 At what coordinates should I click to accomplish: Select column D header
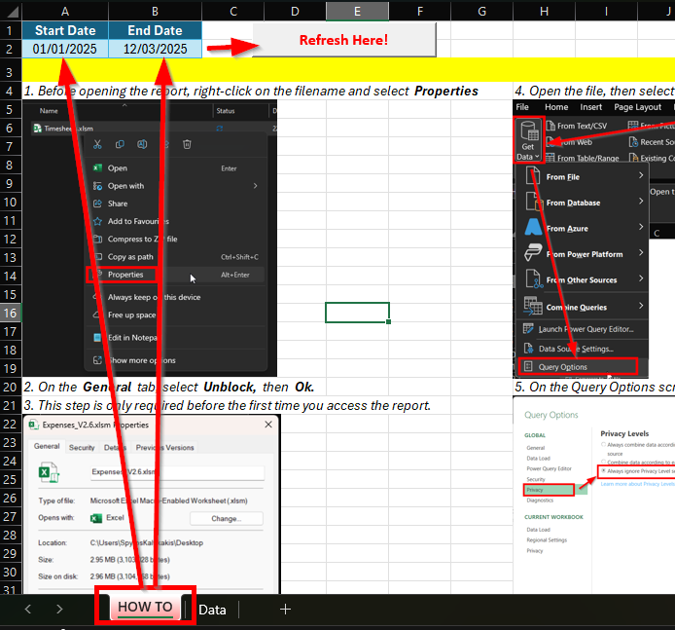coord(295,12)
